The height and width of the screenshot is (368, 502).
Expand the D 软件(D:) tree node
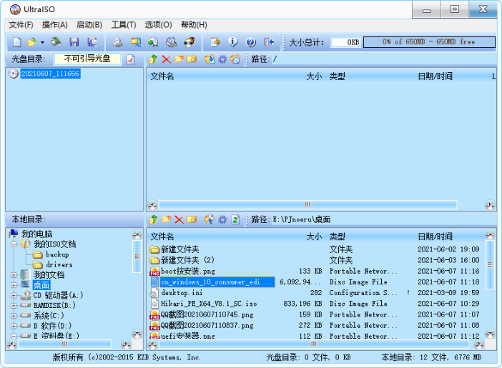(x=14, y=326)
